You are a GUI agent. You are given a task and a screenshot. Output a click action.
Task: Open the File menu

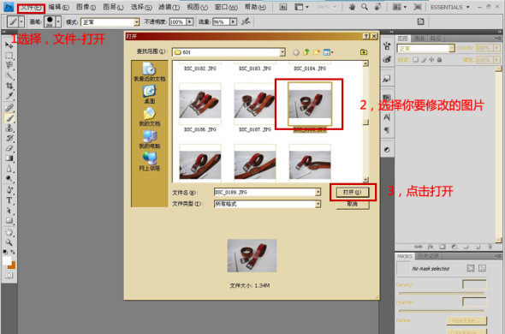(x=31, y=7)
